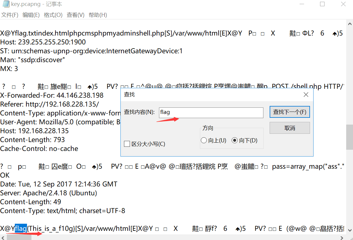The image size is (353, 240).
Task: Click horizontal scrollbar left arrow
Action: pos(3,238)
